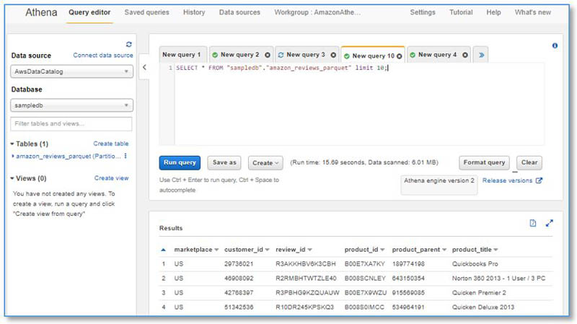Open the Workgroup AmazonAthe... tab

click(317, 12)
